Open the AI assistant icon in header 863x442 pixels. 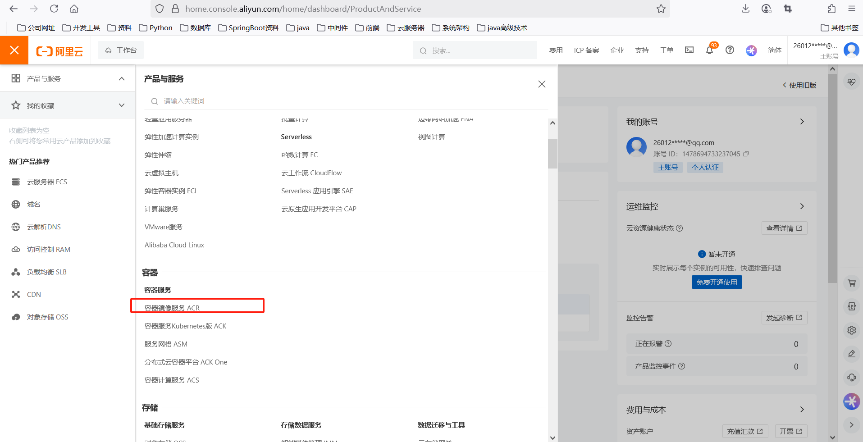[x=751, y=50]
